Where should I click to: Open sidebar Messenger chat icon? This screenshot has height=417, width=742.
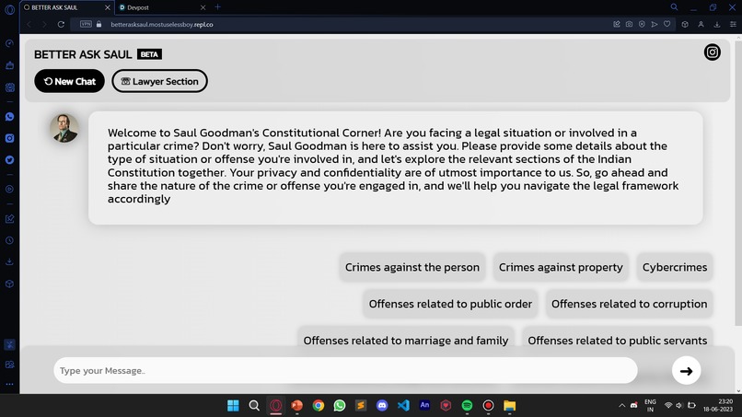pyautogui.click(x=9, y=116)
